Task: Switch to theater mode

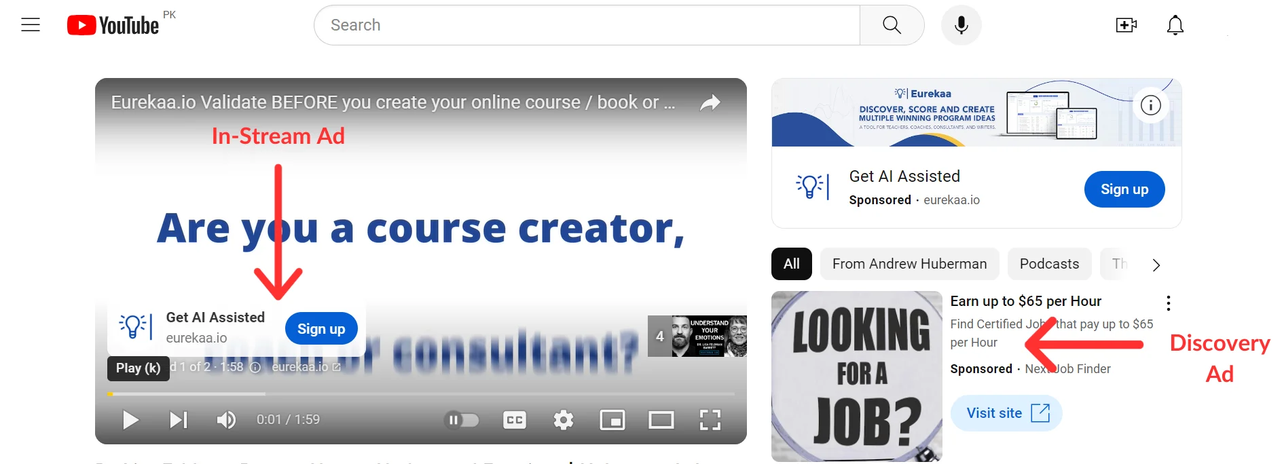Action: pyautogui.click(x=661, y=420)
